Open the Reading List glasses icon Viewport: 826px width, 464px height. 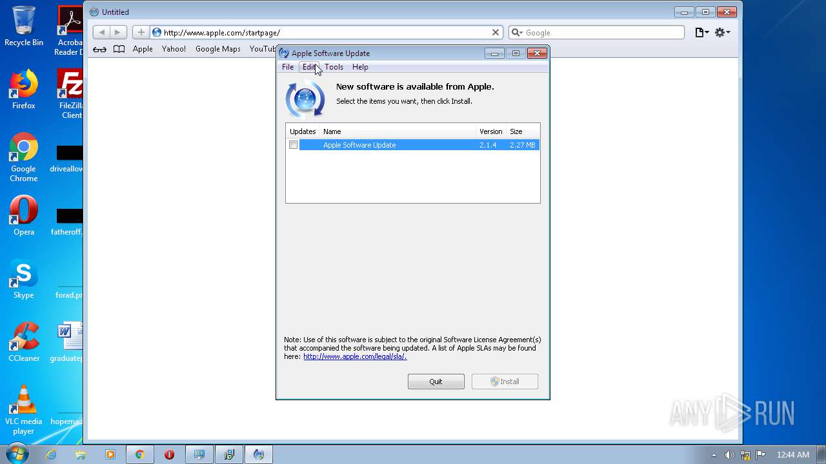coord(99,49)
